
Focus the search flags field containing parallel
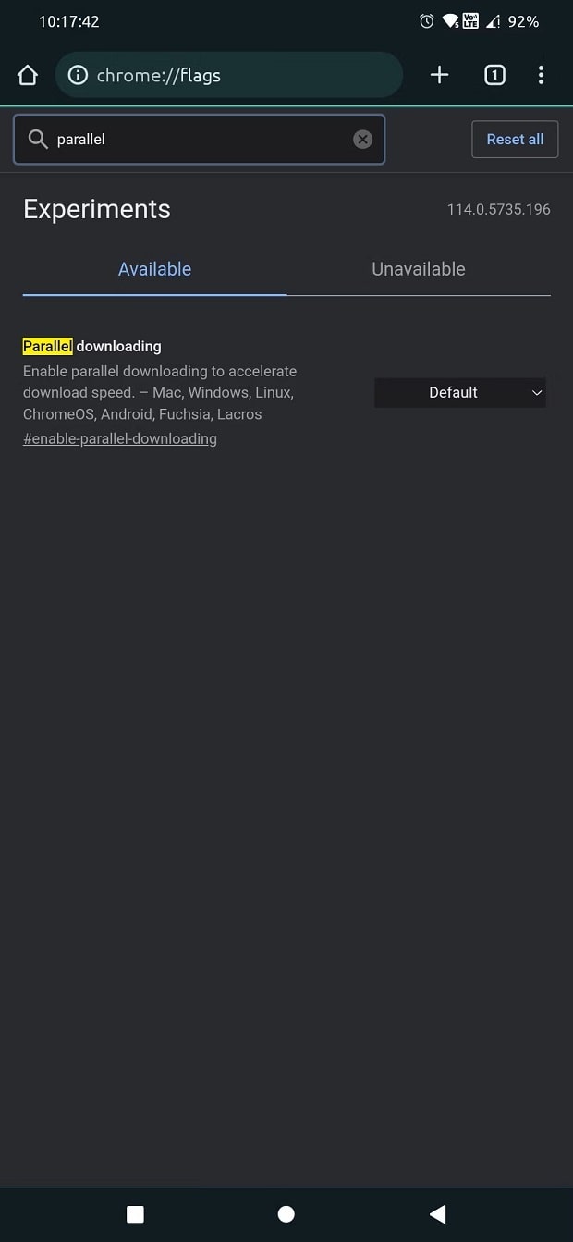point(199,139)
